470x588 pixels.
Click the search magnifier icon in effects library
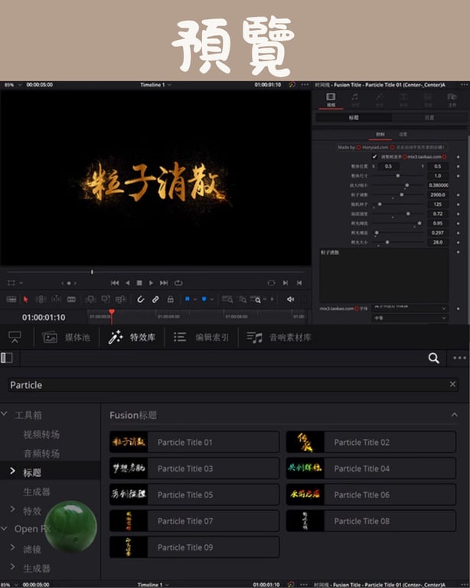coord(434,358)
